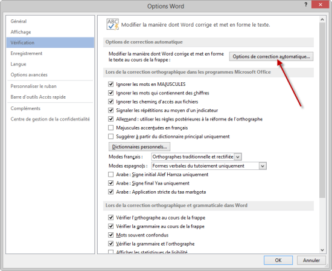Open the help question mark in the title bar
The width and height of the screenshot is (332, 271).
(306, 4)
